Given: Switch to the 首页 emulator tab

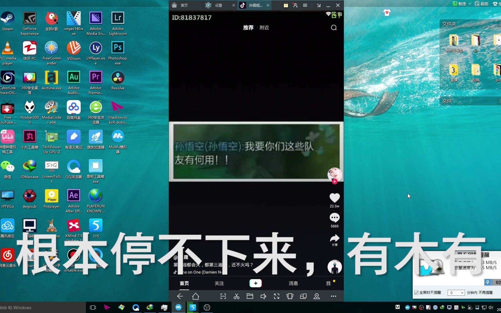Looking at the screenshot, I should coord(184,5).
